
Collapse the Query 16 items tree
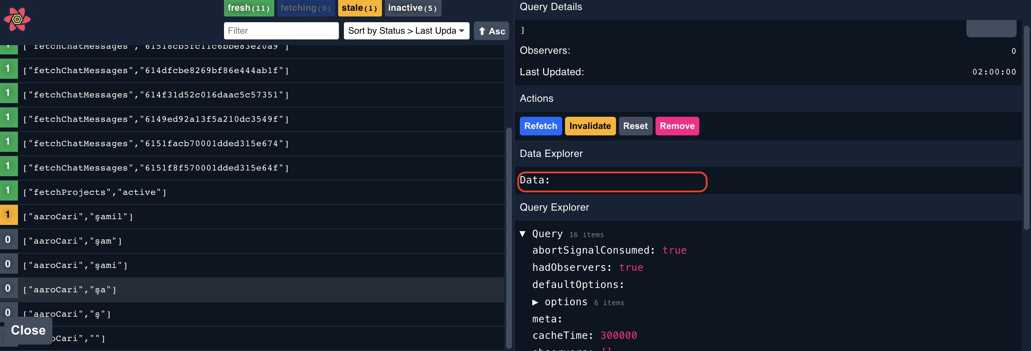522,234
